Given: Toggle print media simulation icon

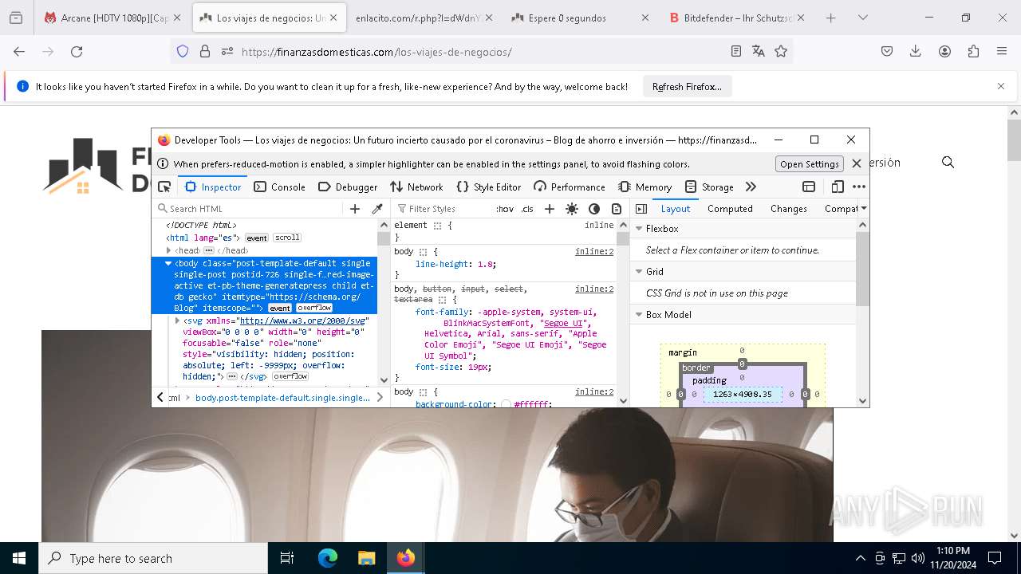Looking at the screenshot, I should 617,209.
